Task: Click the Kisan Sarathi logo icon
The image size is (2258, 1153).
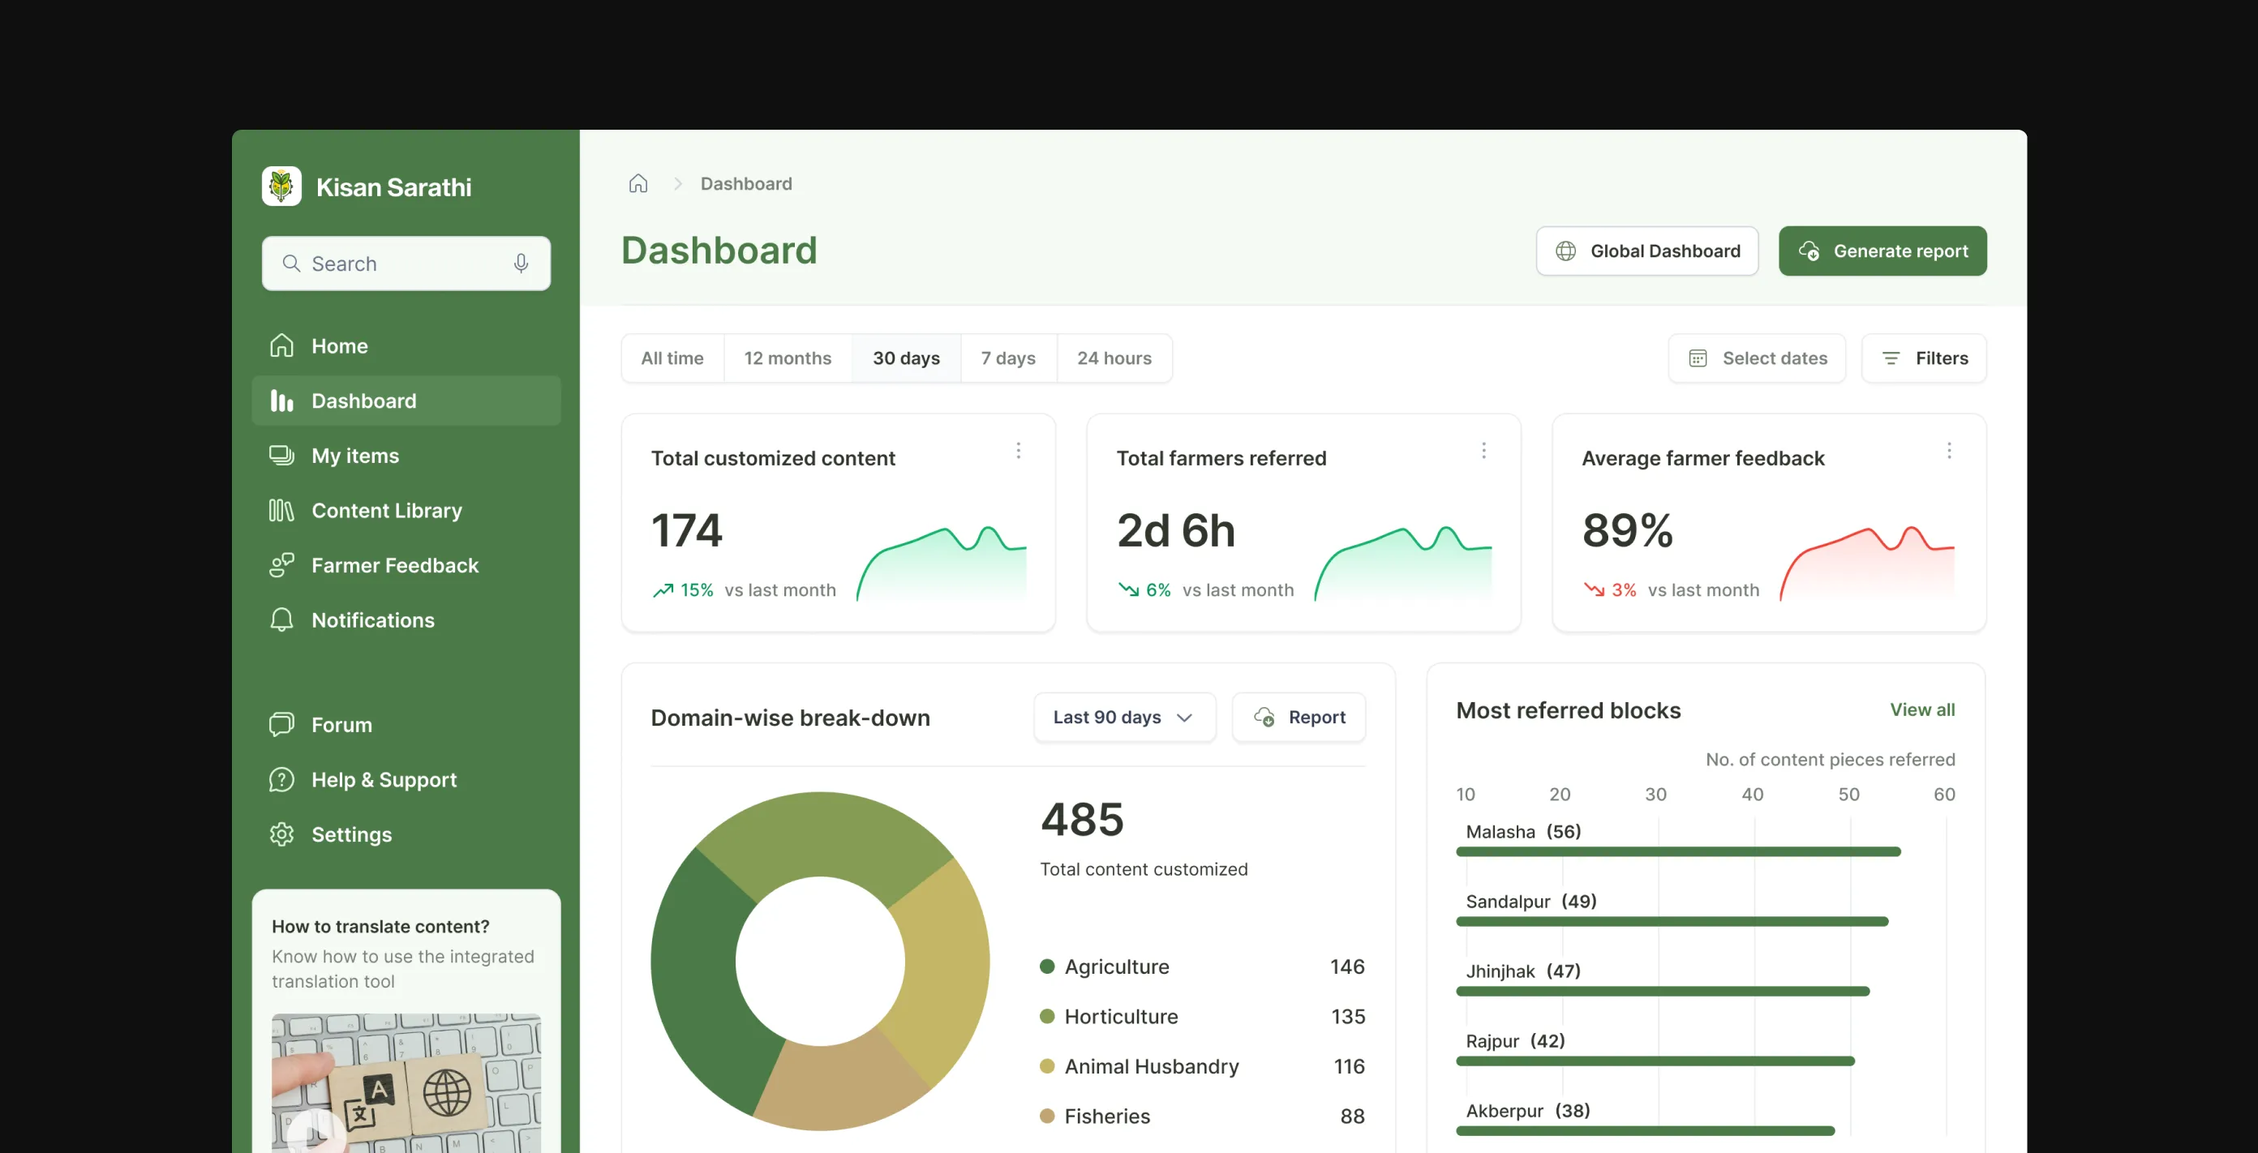Action: pyautogui.click(x=281, y=186)
